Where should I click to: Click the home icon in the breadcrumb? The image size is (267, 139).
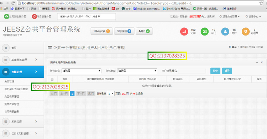pos(230,47)
